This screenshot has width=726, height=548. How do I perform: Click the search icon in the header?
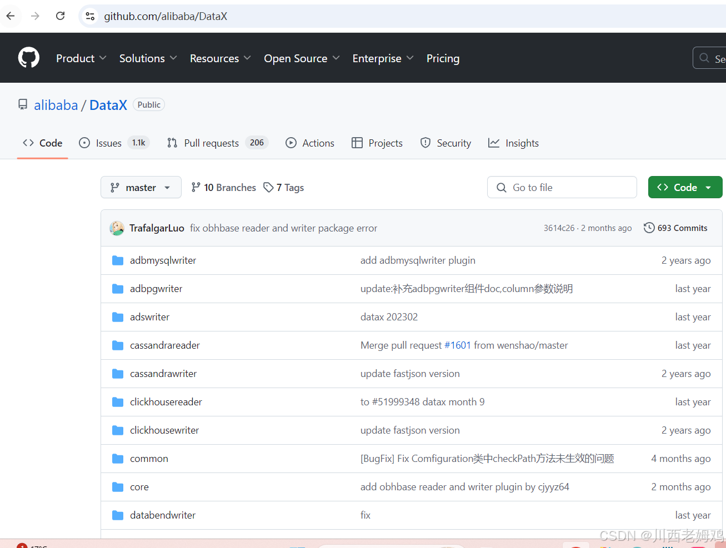(x=704, y=58)
